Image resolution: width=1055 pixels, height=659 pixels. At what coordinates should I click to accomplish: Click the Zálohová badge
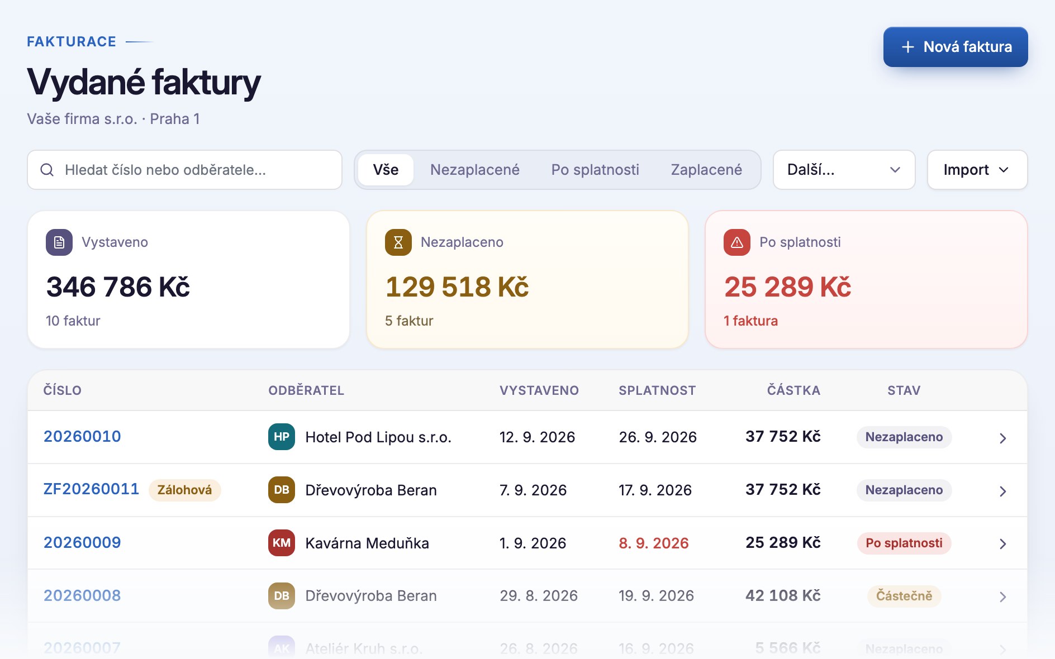click(x=184, y=490)
